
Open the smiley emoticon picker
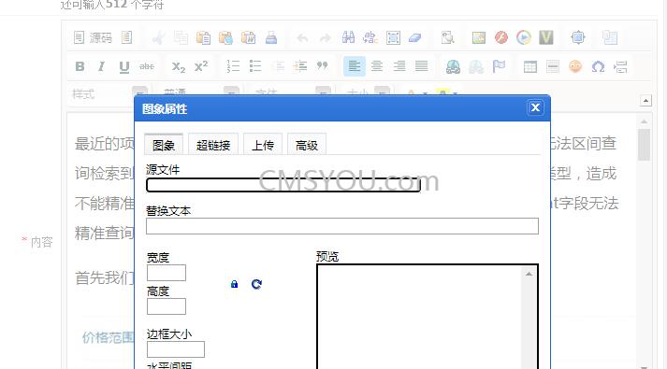click(575, 66)
